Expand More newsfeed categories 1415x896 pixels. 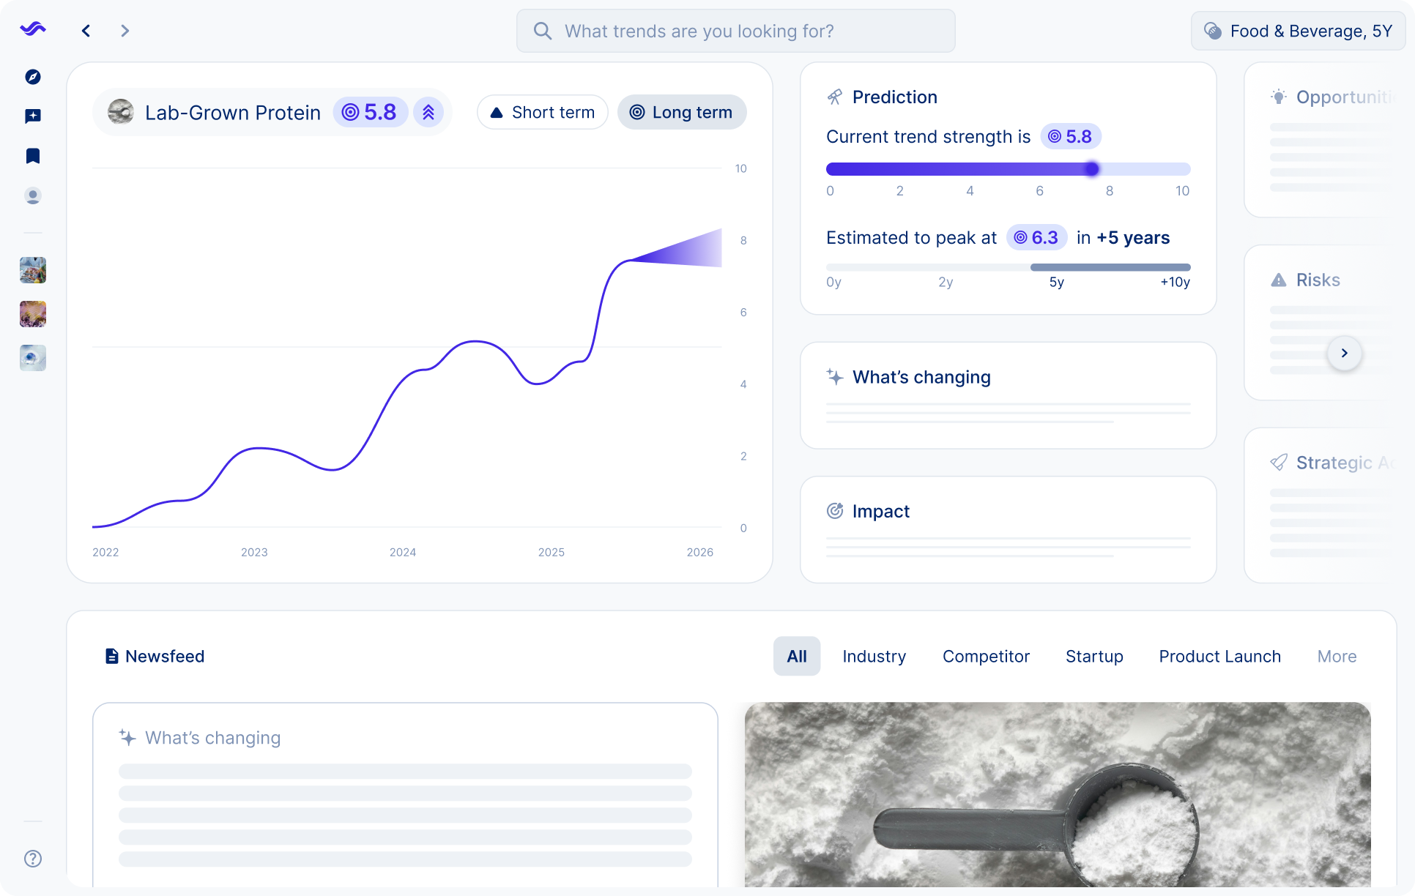pos(1336,656)
